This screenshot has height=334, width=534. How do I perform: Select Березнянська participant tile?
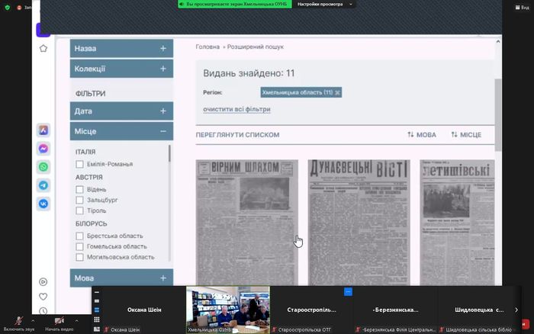coord(395,310)
